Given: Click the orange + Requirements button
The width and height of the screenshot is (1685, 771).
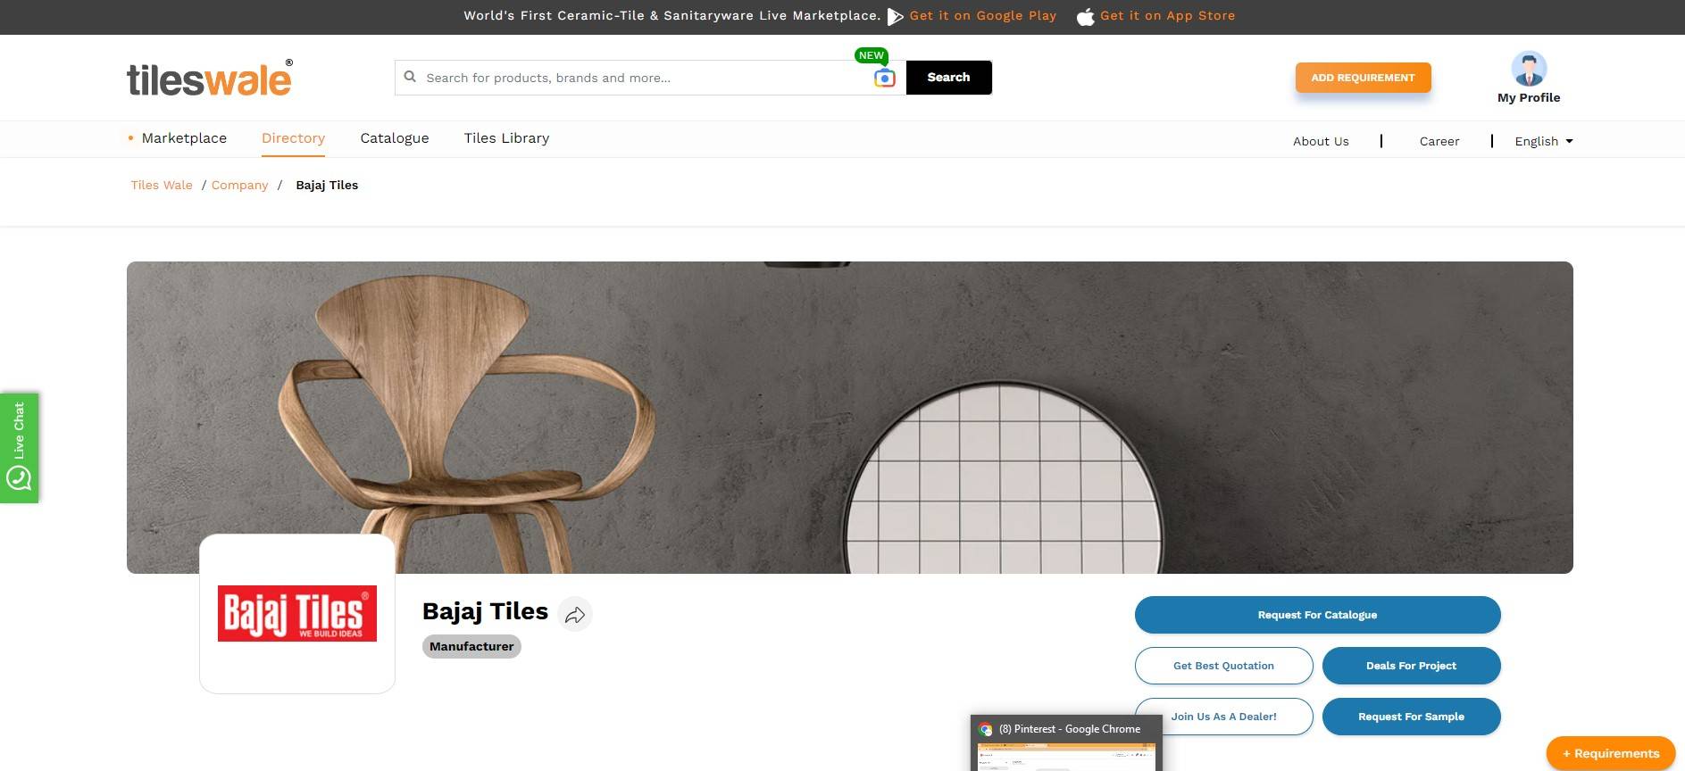Looking at the screenshot, I should tap(1611, 753).
